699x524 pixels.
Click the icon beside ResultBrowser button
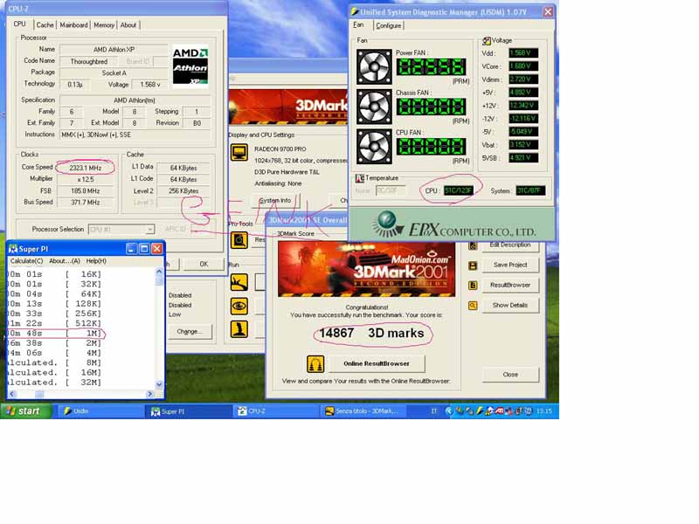pos(473,286)
